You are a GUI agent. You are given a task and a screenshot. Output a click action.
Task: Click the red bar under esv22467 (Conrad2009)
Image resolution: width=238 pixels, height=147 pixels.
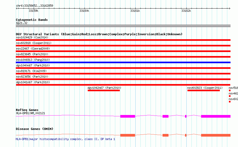tap(123, 51)
